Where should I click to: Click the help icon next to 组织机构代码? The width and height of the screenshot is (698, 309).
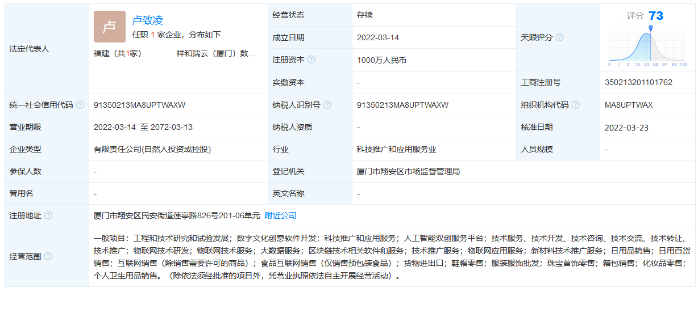tap(576, 105)
